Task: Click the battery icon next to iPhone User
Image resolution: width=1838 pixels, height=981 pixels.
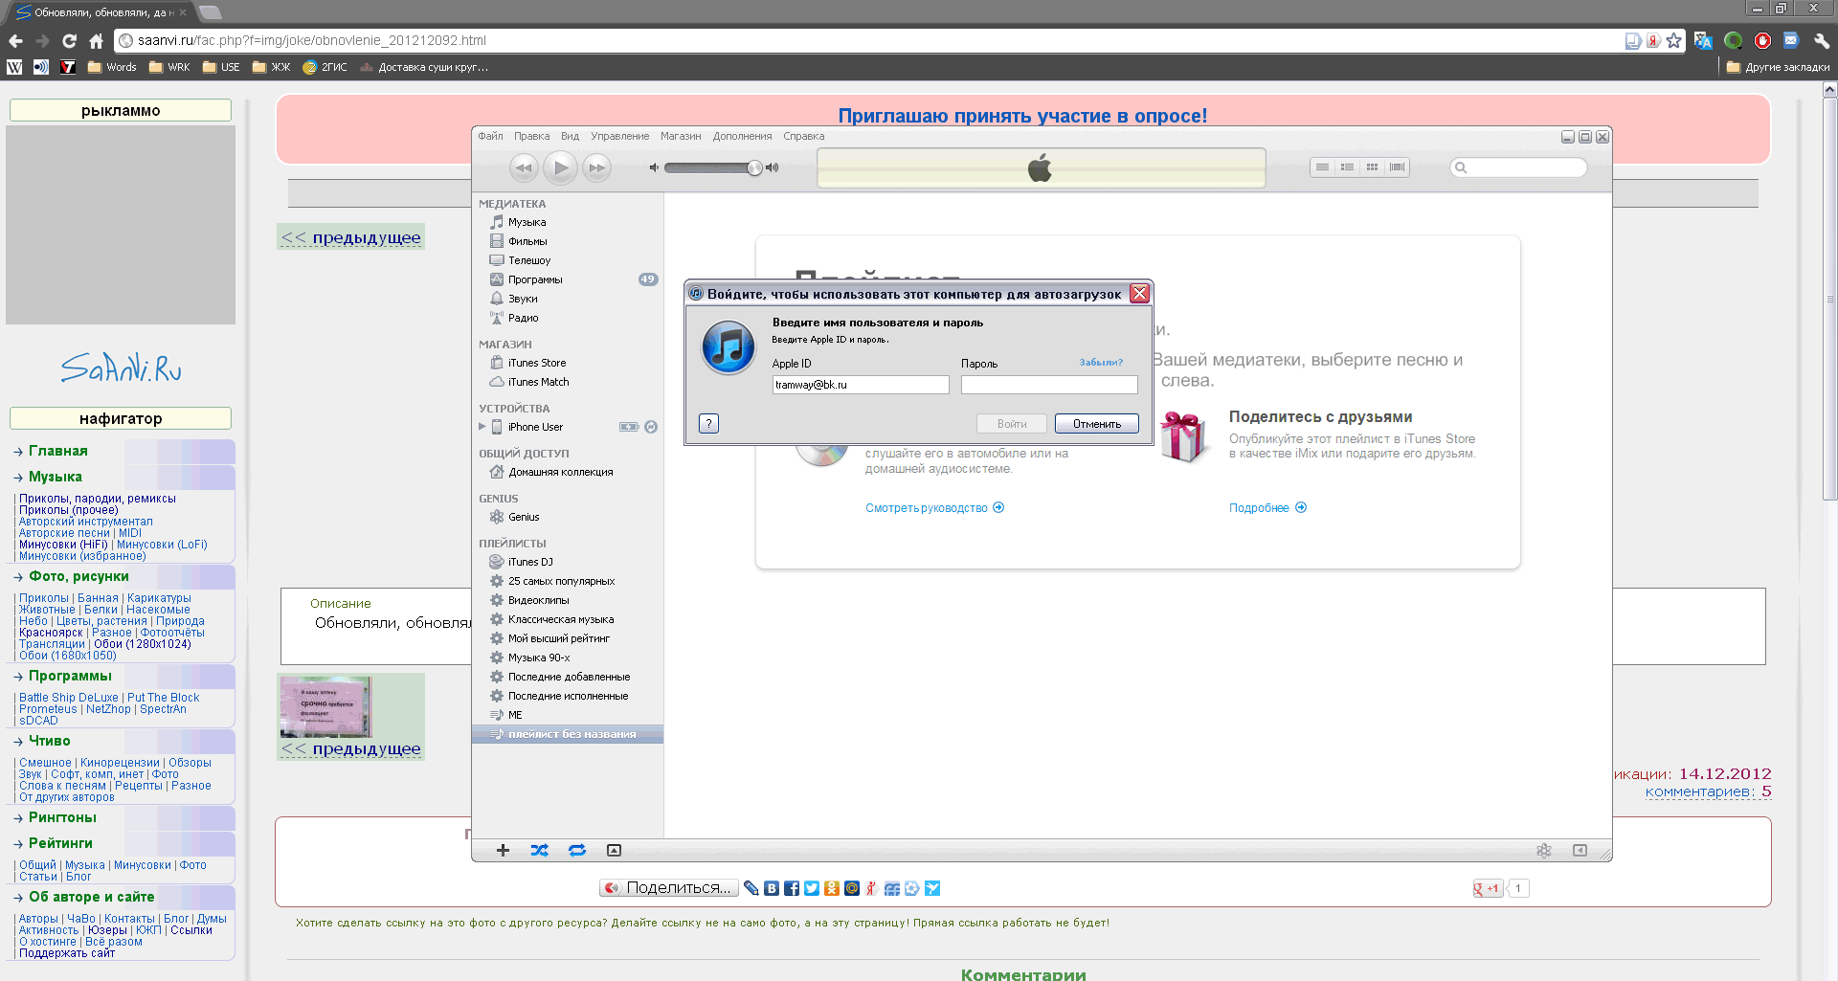Action: pyautogui.click(x=629, y=427)
